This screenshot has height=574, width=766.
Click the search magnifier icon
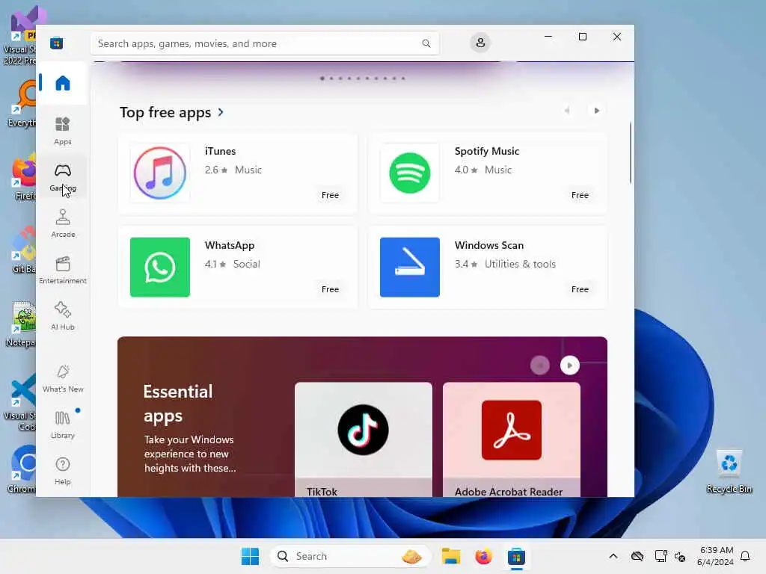426,43
